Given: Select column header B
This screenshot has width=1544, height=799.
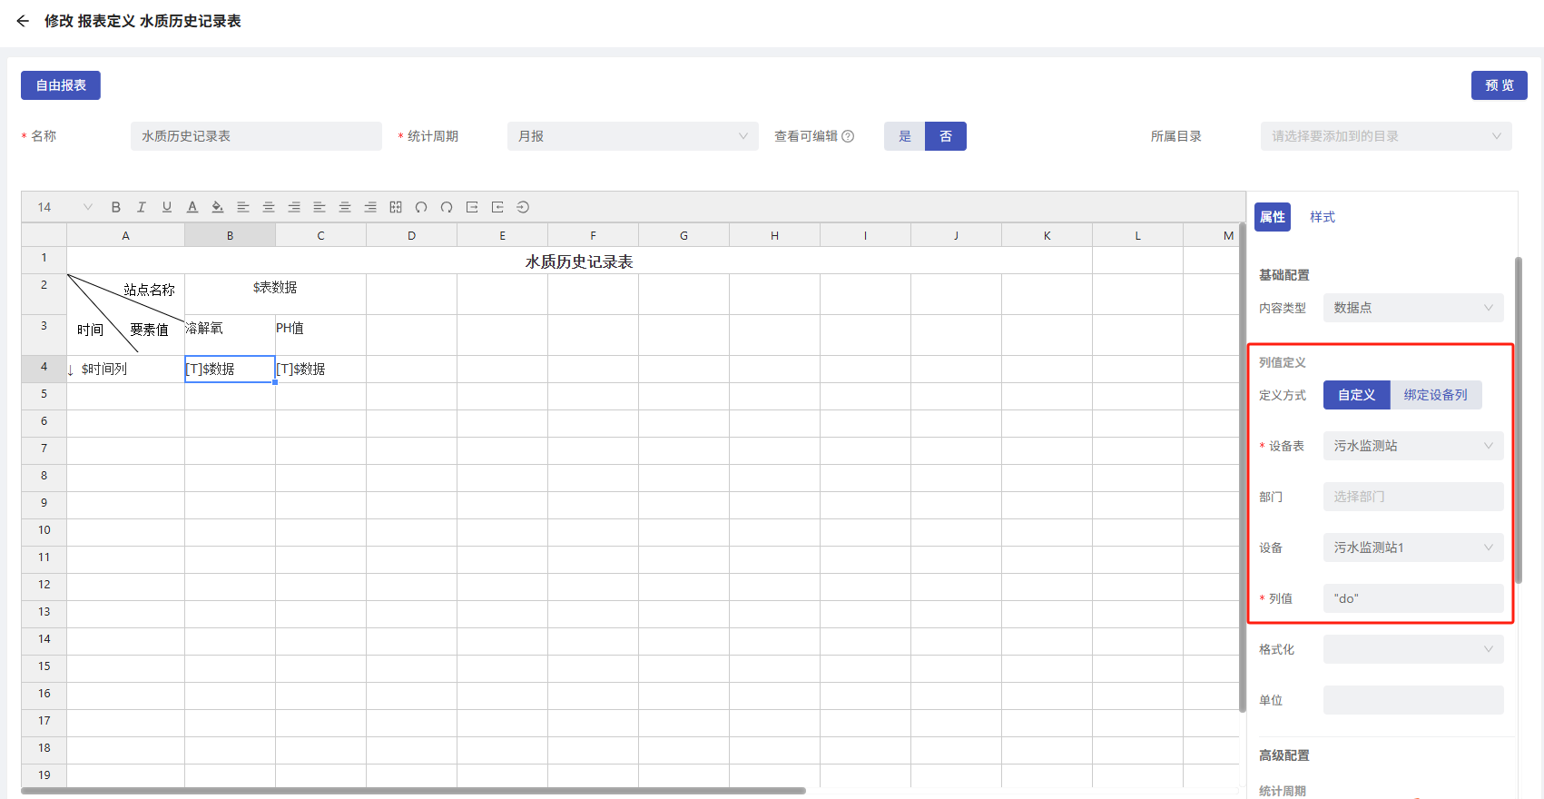Looking at the screenshot, I should tap(231, 235).
